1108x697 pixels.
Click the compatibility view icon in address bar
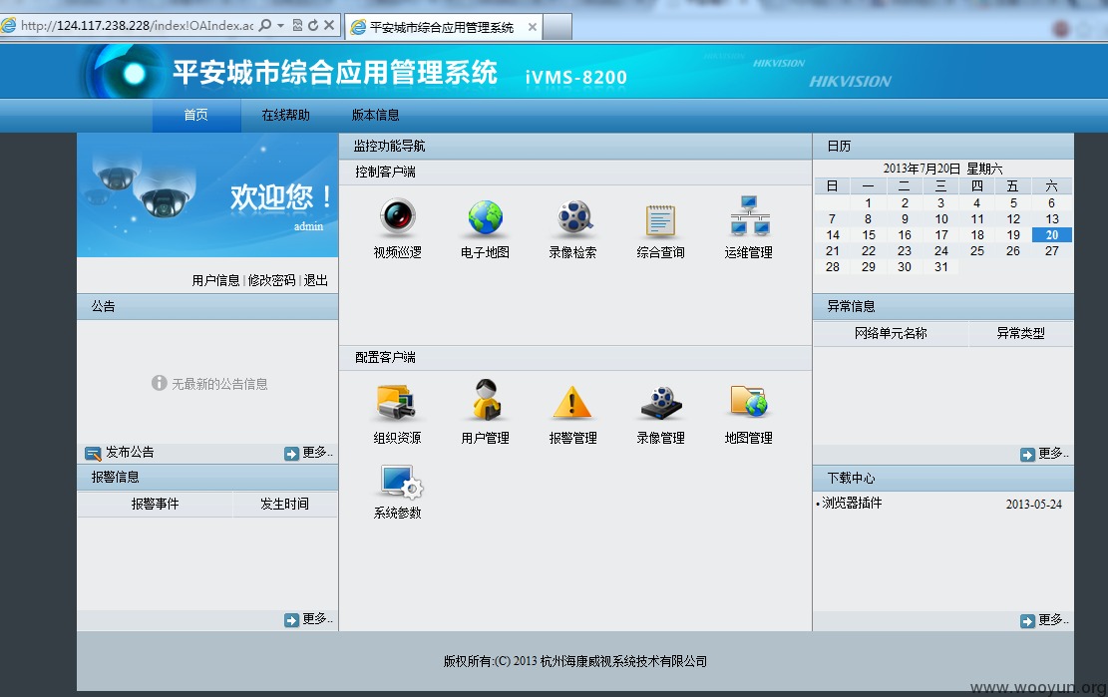coord(297,25)
